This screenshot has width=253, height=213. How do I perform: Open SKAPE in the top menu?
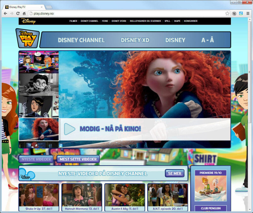coord(177,21)
